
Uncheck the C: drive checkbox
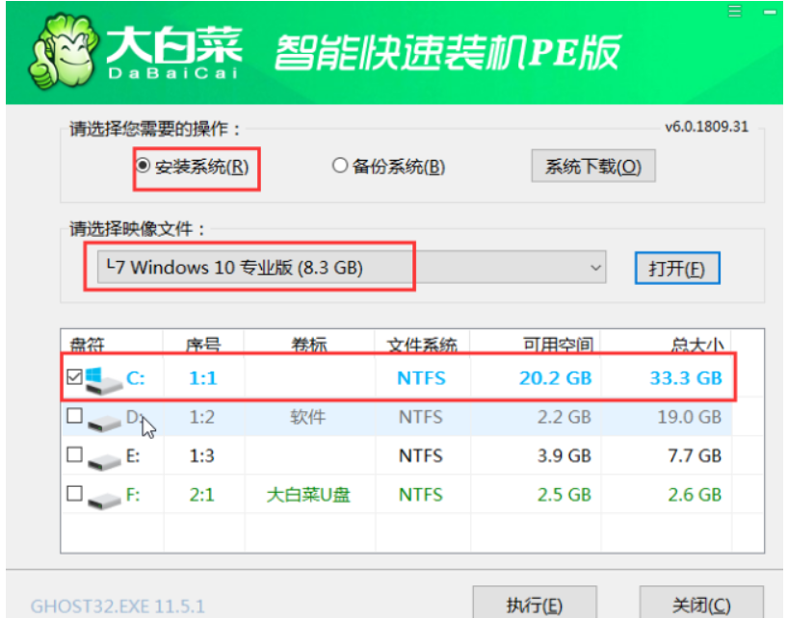tap(74, 376)
